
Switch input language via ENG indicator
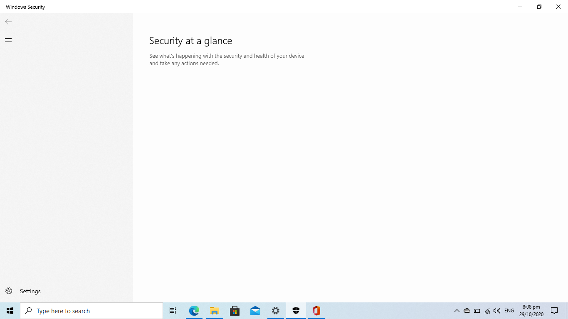509,311
